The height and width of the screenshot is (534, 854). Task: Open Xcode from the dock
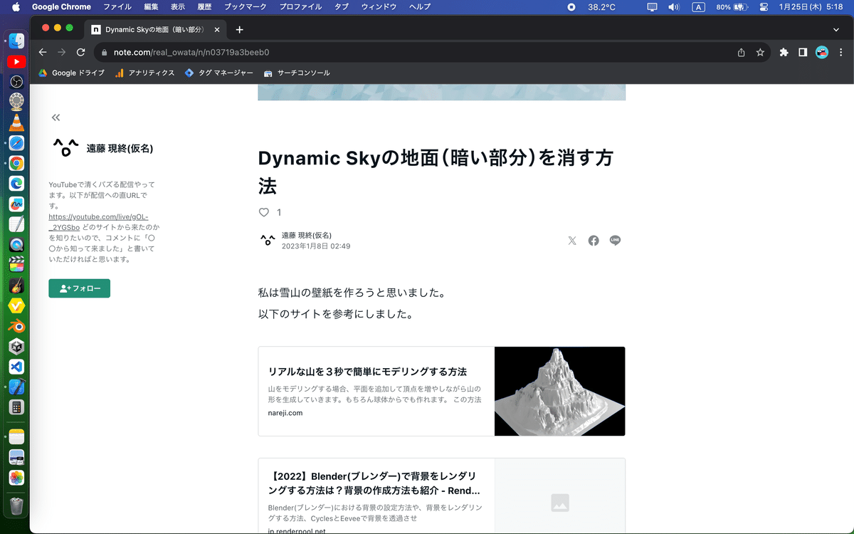16,387
